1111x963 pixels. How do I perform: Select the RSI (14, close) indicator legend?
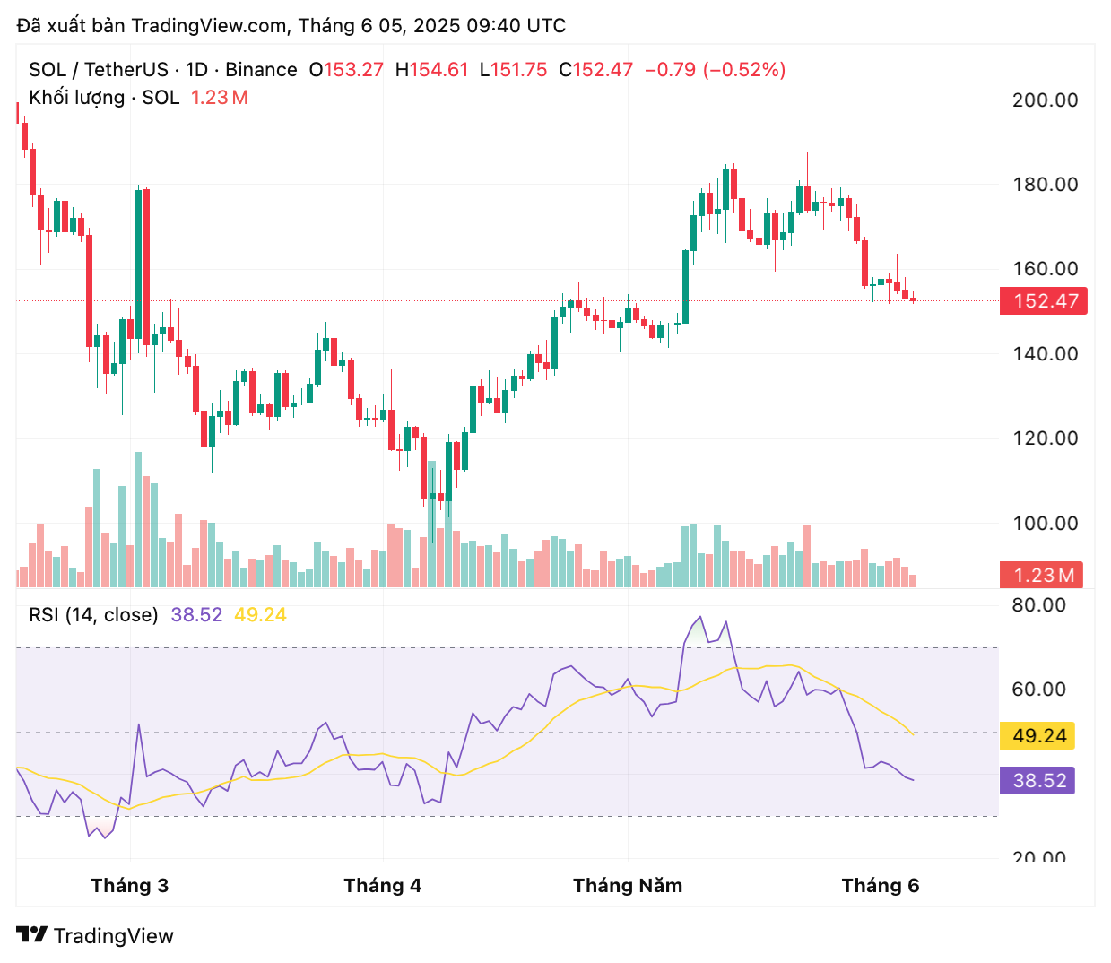coord(93,615)
